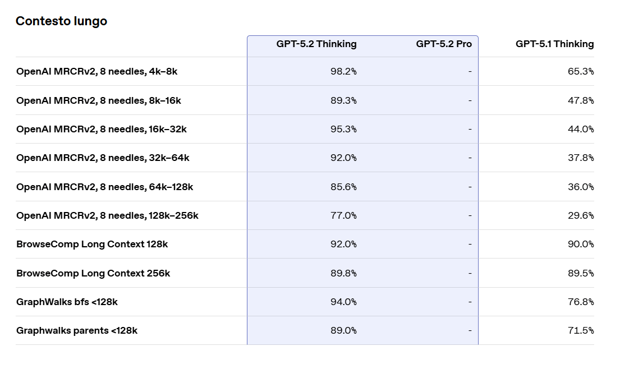
Task: Click the MRCRv2 32k–64k row label
Action: click(x=103, y=158)
